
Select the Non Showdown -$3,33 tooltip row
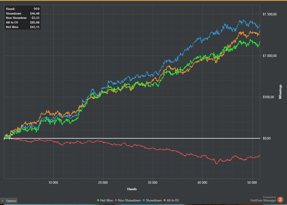pyautogui.click(x=23, y=18)
